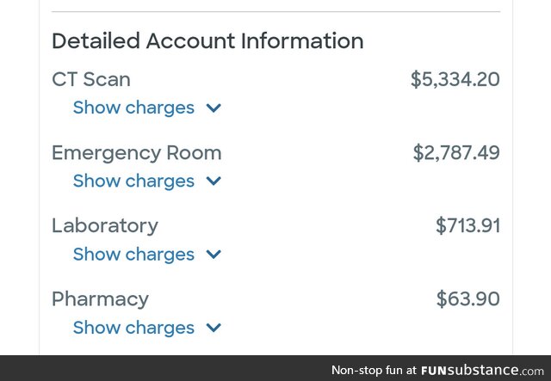Click the 'Non-stop fun at' banner text
This screenshot has height=381, width=551.
point(374,370)
